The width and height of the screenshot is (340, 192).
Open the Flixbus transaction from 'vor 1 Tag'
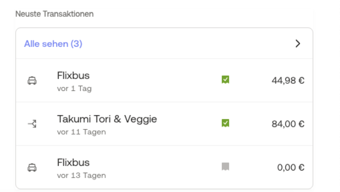(x=164, y=80)
